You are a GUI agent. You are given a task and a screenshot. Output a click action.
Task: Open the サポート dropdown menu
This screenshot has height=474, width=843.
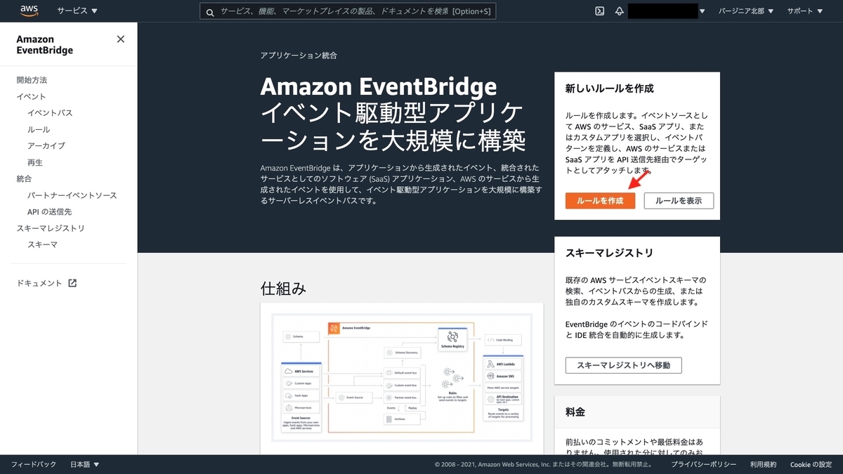point(805,11)
